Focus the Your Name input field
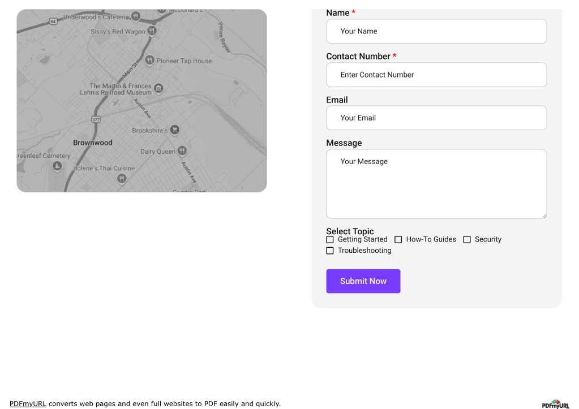This screenshot has width=579, height=409. (x=436, y=31)
